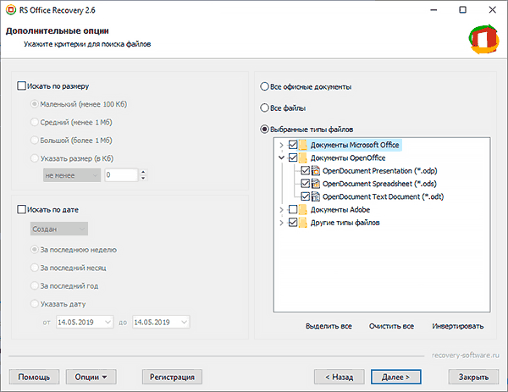Proceed with 'Далее >' button
The image size is (508, 392).
click(x=396, y=377)
